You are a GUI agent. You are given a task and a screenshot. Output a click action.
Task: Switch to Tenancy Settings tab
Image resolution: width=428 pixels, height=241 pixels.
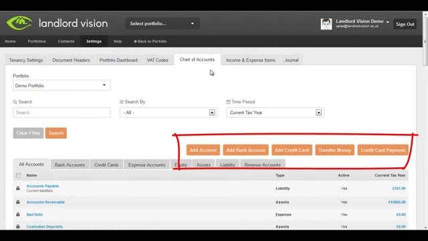tap(26, 60)
